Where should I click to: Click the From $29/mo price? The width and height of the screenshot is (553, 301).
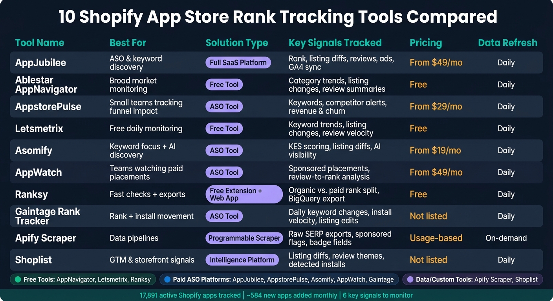[436, 107]
